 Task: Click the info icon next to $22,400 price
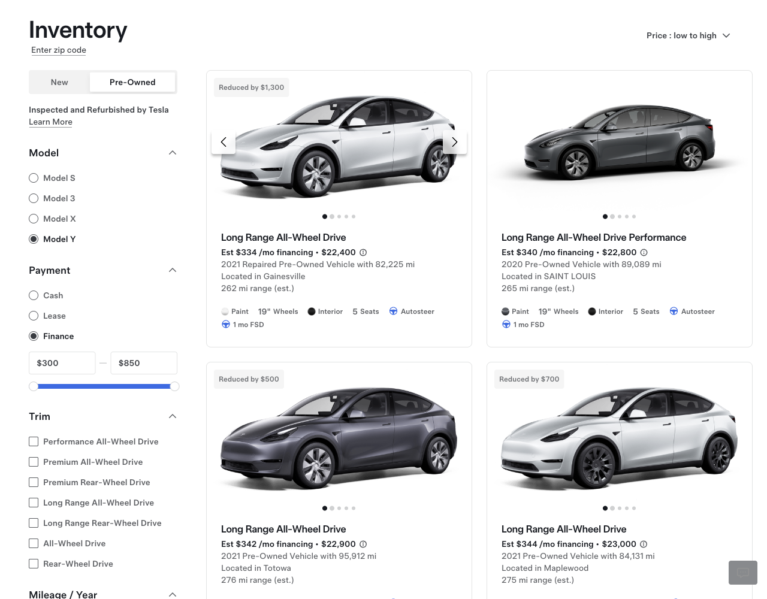click(x=363, y=252)
